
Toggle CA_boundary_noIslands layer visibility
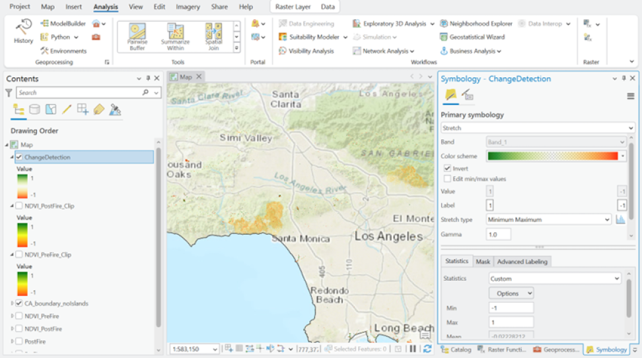(x=19, y=304)
